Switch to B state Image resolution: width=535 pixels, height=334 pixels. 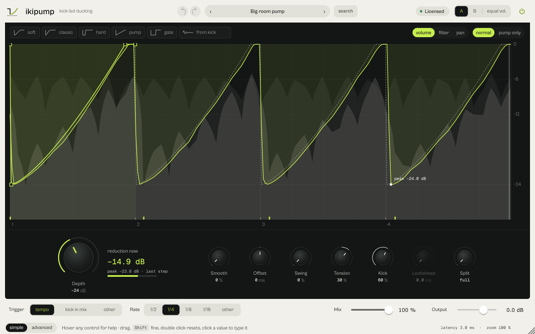(x=475, y=11)
